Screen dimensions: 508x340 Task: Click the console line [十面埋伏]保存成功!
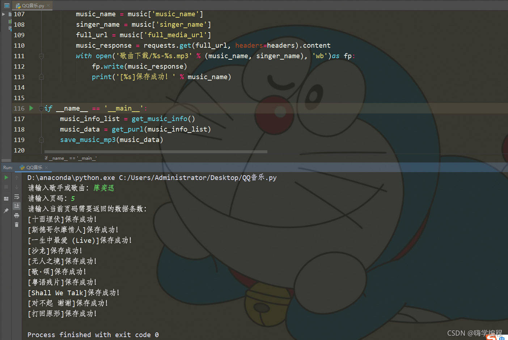(x=62, y=219)
